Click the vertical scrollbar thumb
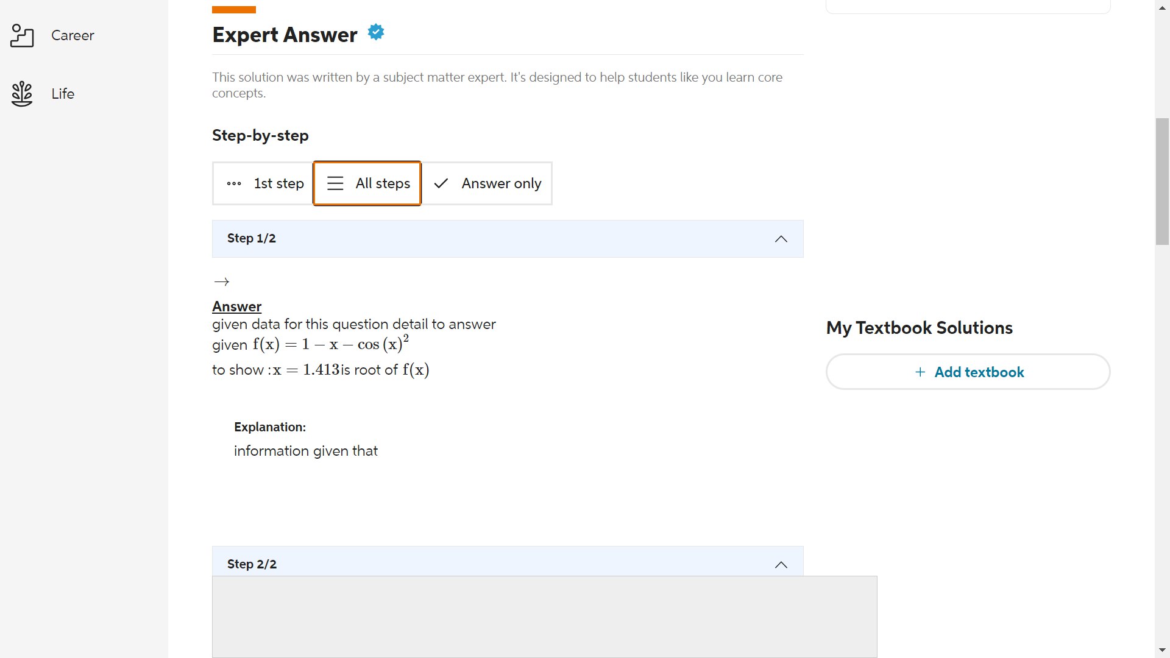This screenshot has width=1170, height=658. (x=1162, y=182)
